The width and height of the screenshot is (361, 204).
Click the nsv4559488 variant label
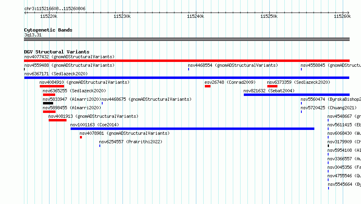pos(69,65)
